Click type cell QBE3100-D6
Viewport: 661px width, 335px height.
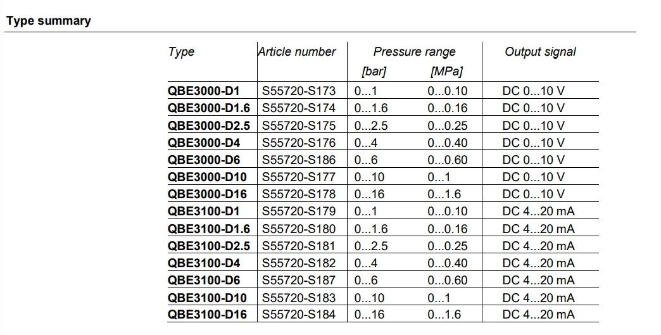[204, 281]
